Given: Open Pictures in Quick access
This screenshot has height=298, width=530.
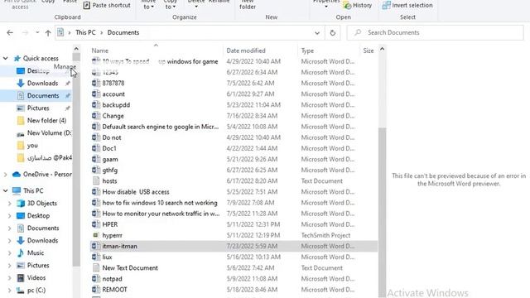Looking at the screenshot, I should click(38, 108).
